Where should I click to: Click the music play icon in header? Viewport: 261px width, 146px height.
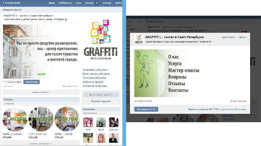coord(97,3)
